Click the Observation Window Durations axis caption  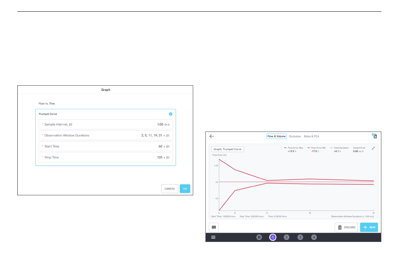coord(352,216)
